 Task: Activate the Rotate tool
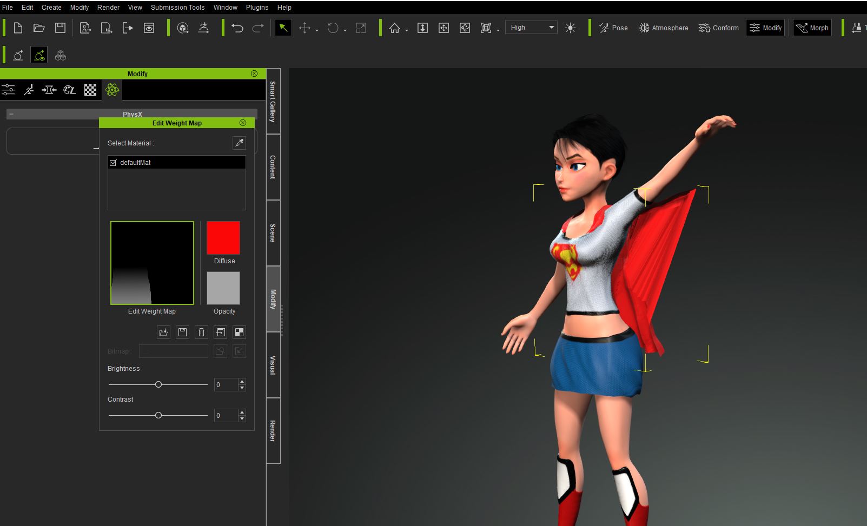coord(333,28)
